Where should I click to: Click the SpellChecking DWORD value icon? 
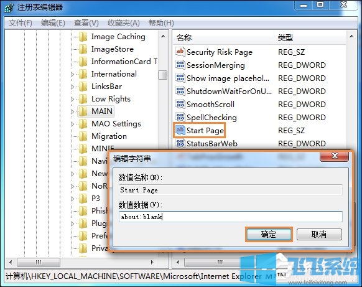point(180,117)
